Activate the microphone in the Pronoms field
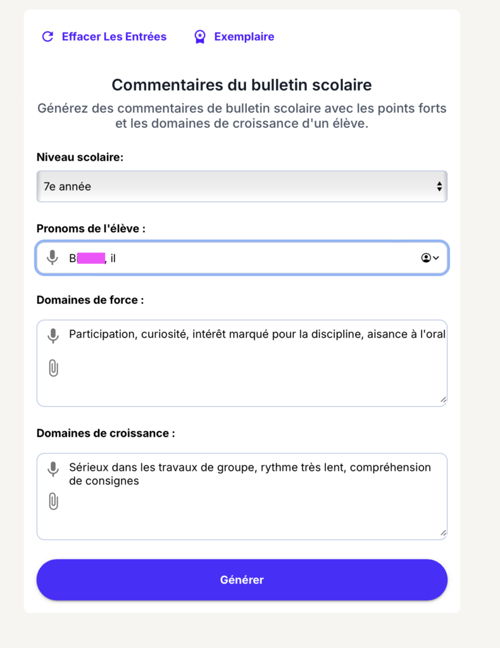The height and width of the screenshot is (648, 500). coord(53,258)
